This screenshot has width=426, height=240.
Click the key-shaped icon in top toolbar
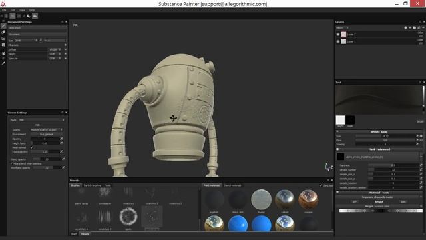[x=28, y=16]
